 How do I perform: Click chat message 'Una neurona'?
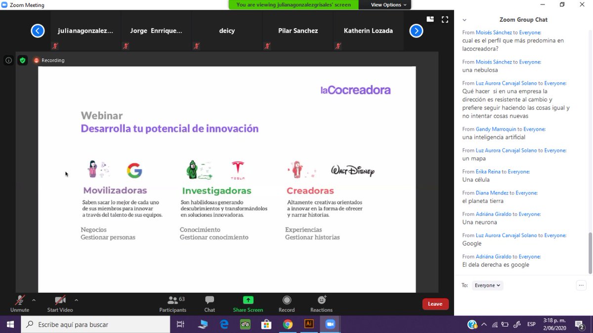pyautogui.click(x=480, y=222)
